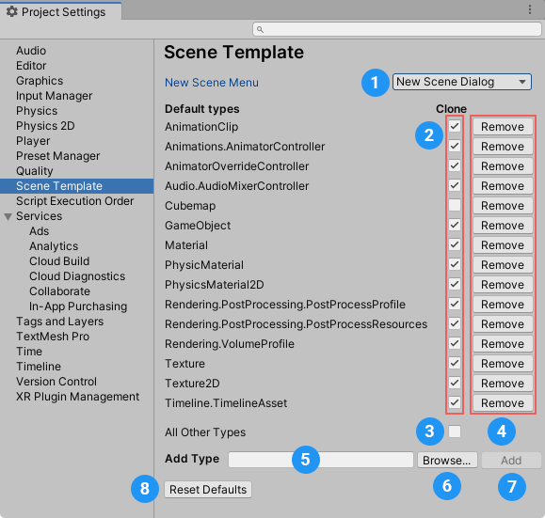
Task: Click Browse to pick a type
Action: (x=447, y=461)
